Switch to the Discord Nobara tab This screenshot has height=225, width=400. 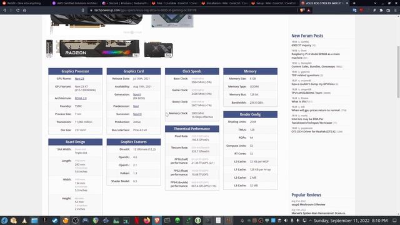[x=125, y=3]
